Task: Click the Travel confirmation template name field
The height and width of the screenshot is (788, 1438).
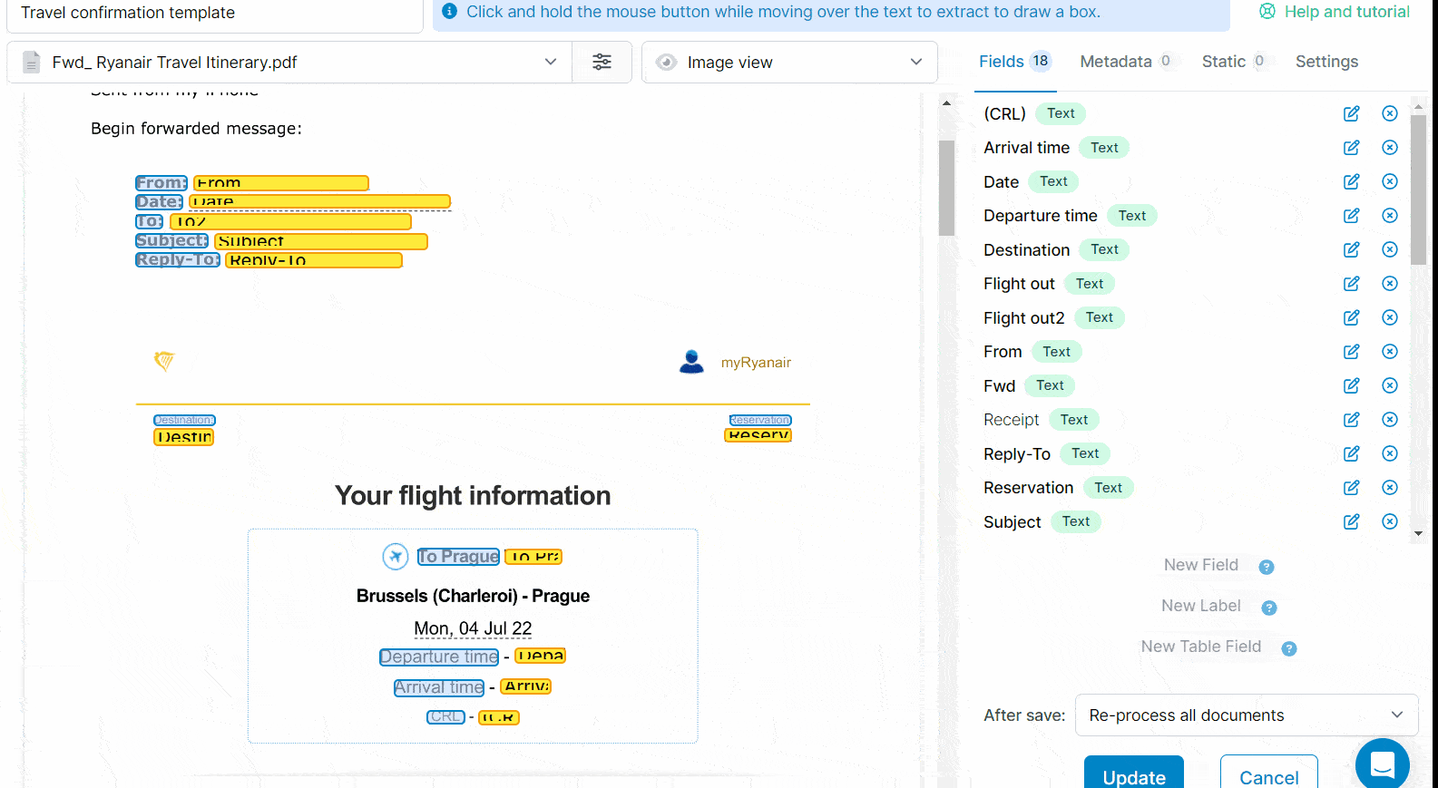Action: point(215,15)
